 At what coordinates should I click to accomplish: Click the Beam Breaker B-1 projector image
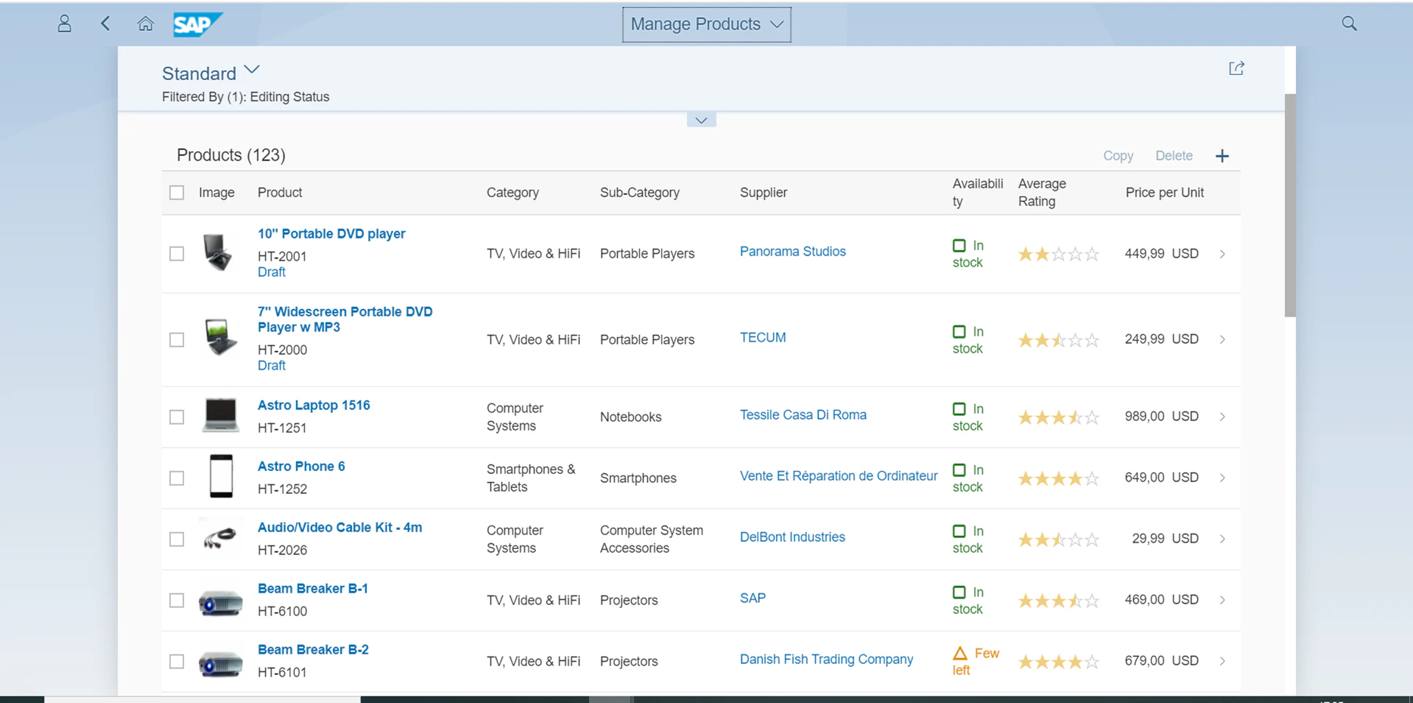[221, 602]
